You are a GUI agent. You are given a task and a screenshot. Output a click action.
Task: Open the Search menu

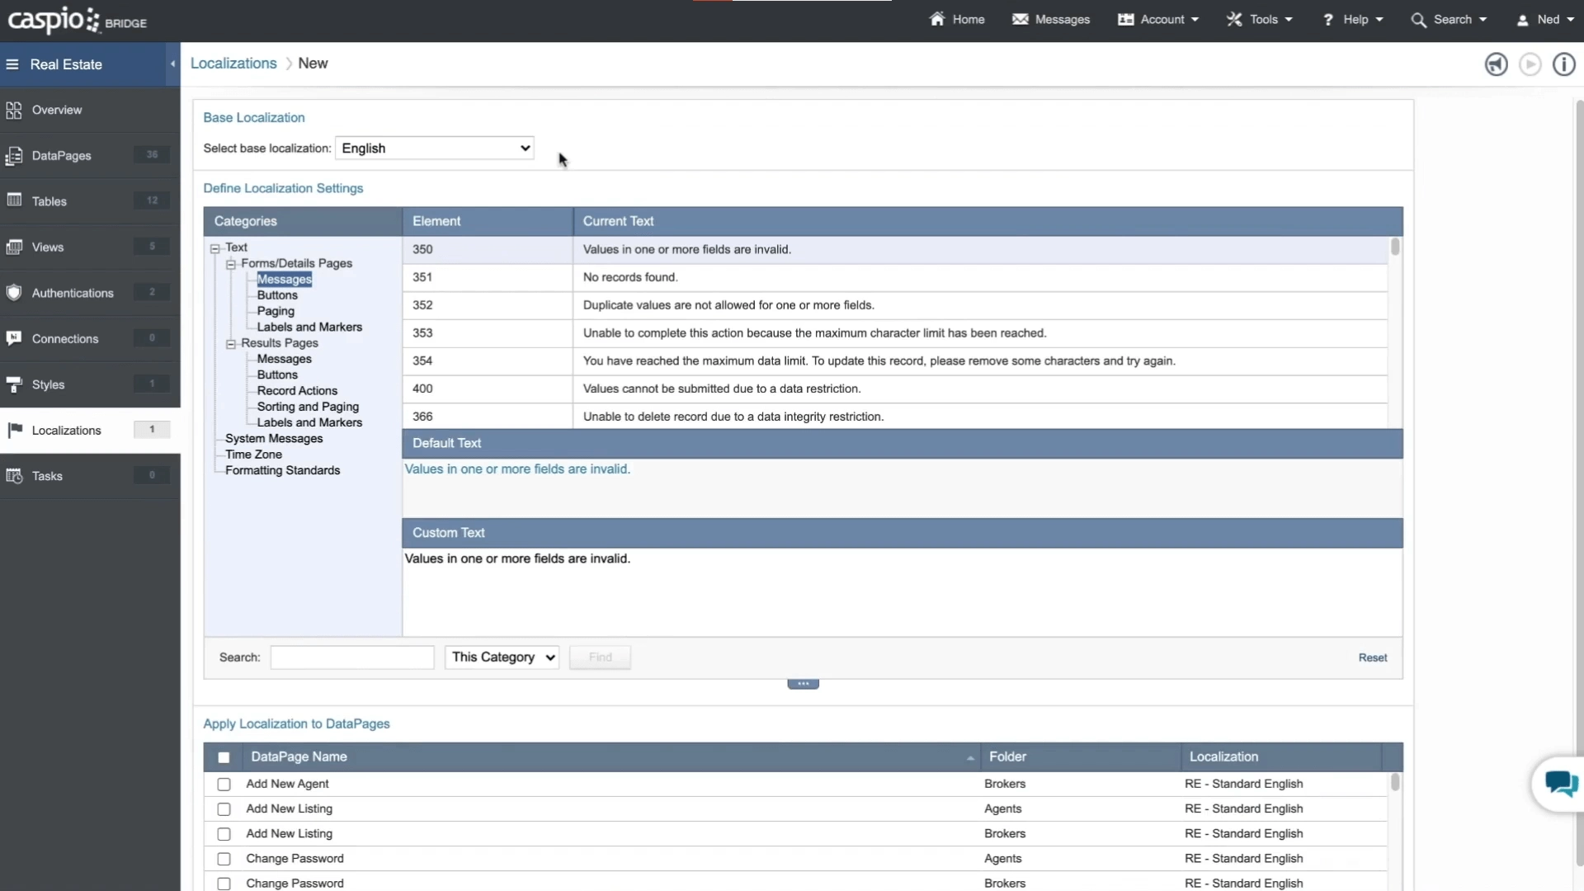[1449, 20]
